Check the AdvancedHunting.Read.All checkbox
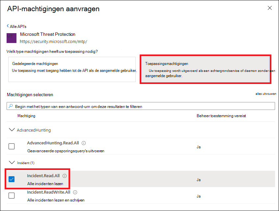This screenshot has width=279, height=211. point(12,146)
